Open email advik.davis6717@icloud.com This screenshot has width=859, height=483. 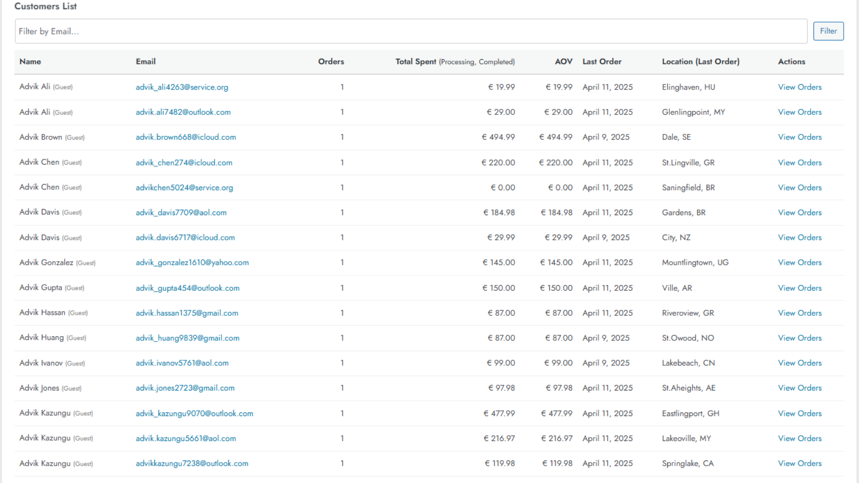185,238
